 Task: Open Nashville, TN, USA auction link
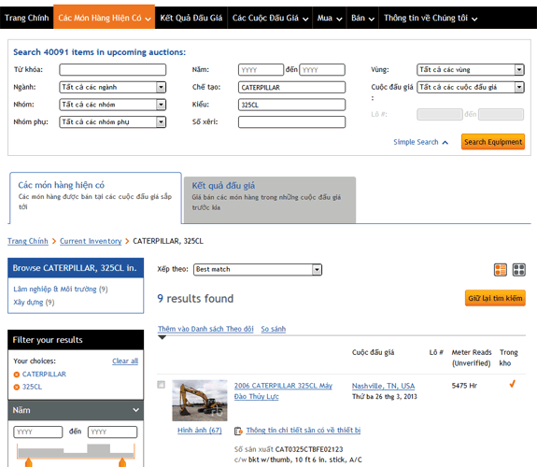[x=383, y=386]
